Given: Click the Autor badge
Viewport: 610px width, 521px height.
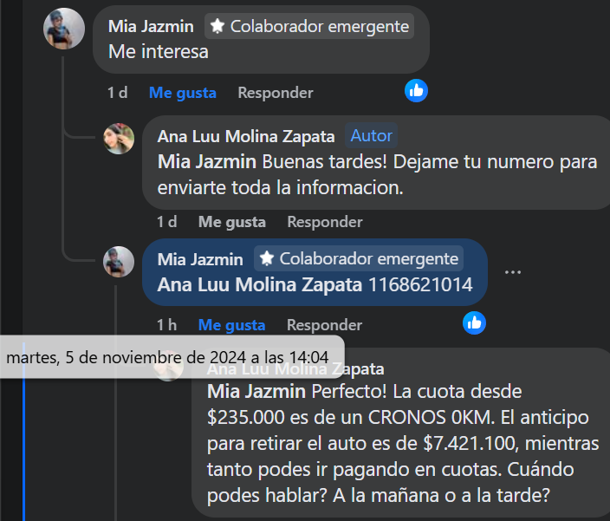Looking at the screenshot, I should (x=371, y=135).
